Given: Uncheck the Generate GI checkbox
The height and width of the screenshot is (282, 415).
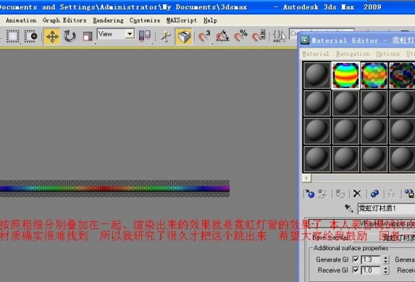Looking at the screenshot, I should click(356, 260).
